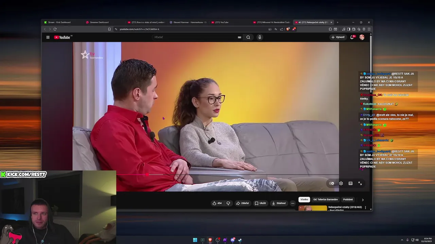Go back in browser history
Viewport: 435px width, 244px height.
pyautogui.click(x=45, y=29)
